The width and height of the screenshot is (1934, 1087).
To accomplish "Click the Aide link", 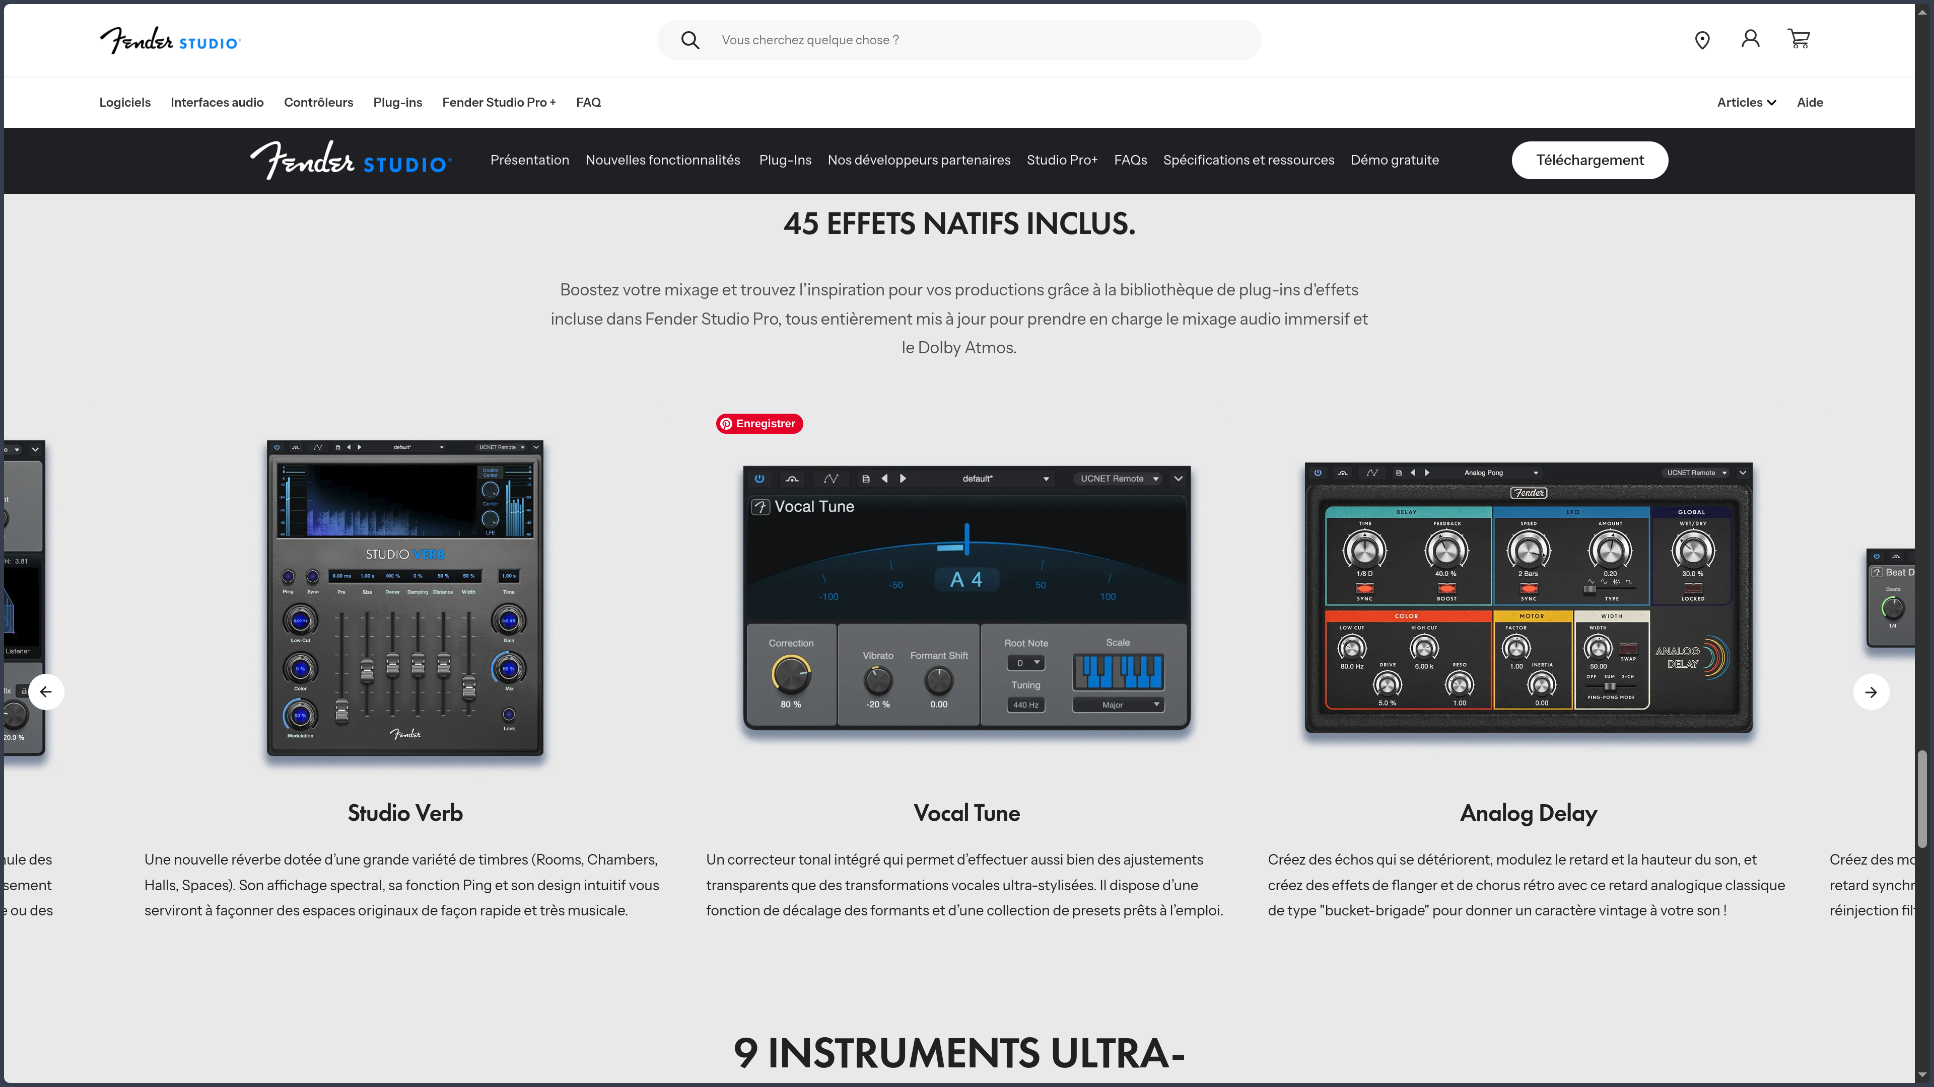I will [x=1810, y=102].
